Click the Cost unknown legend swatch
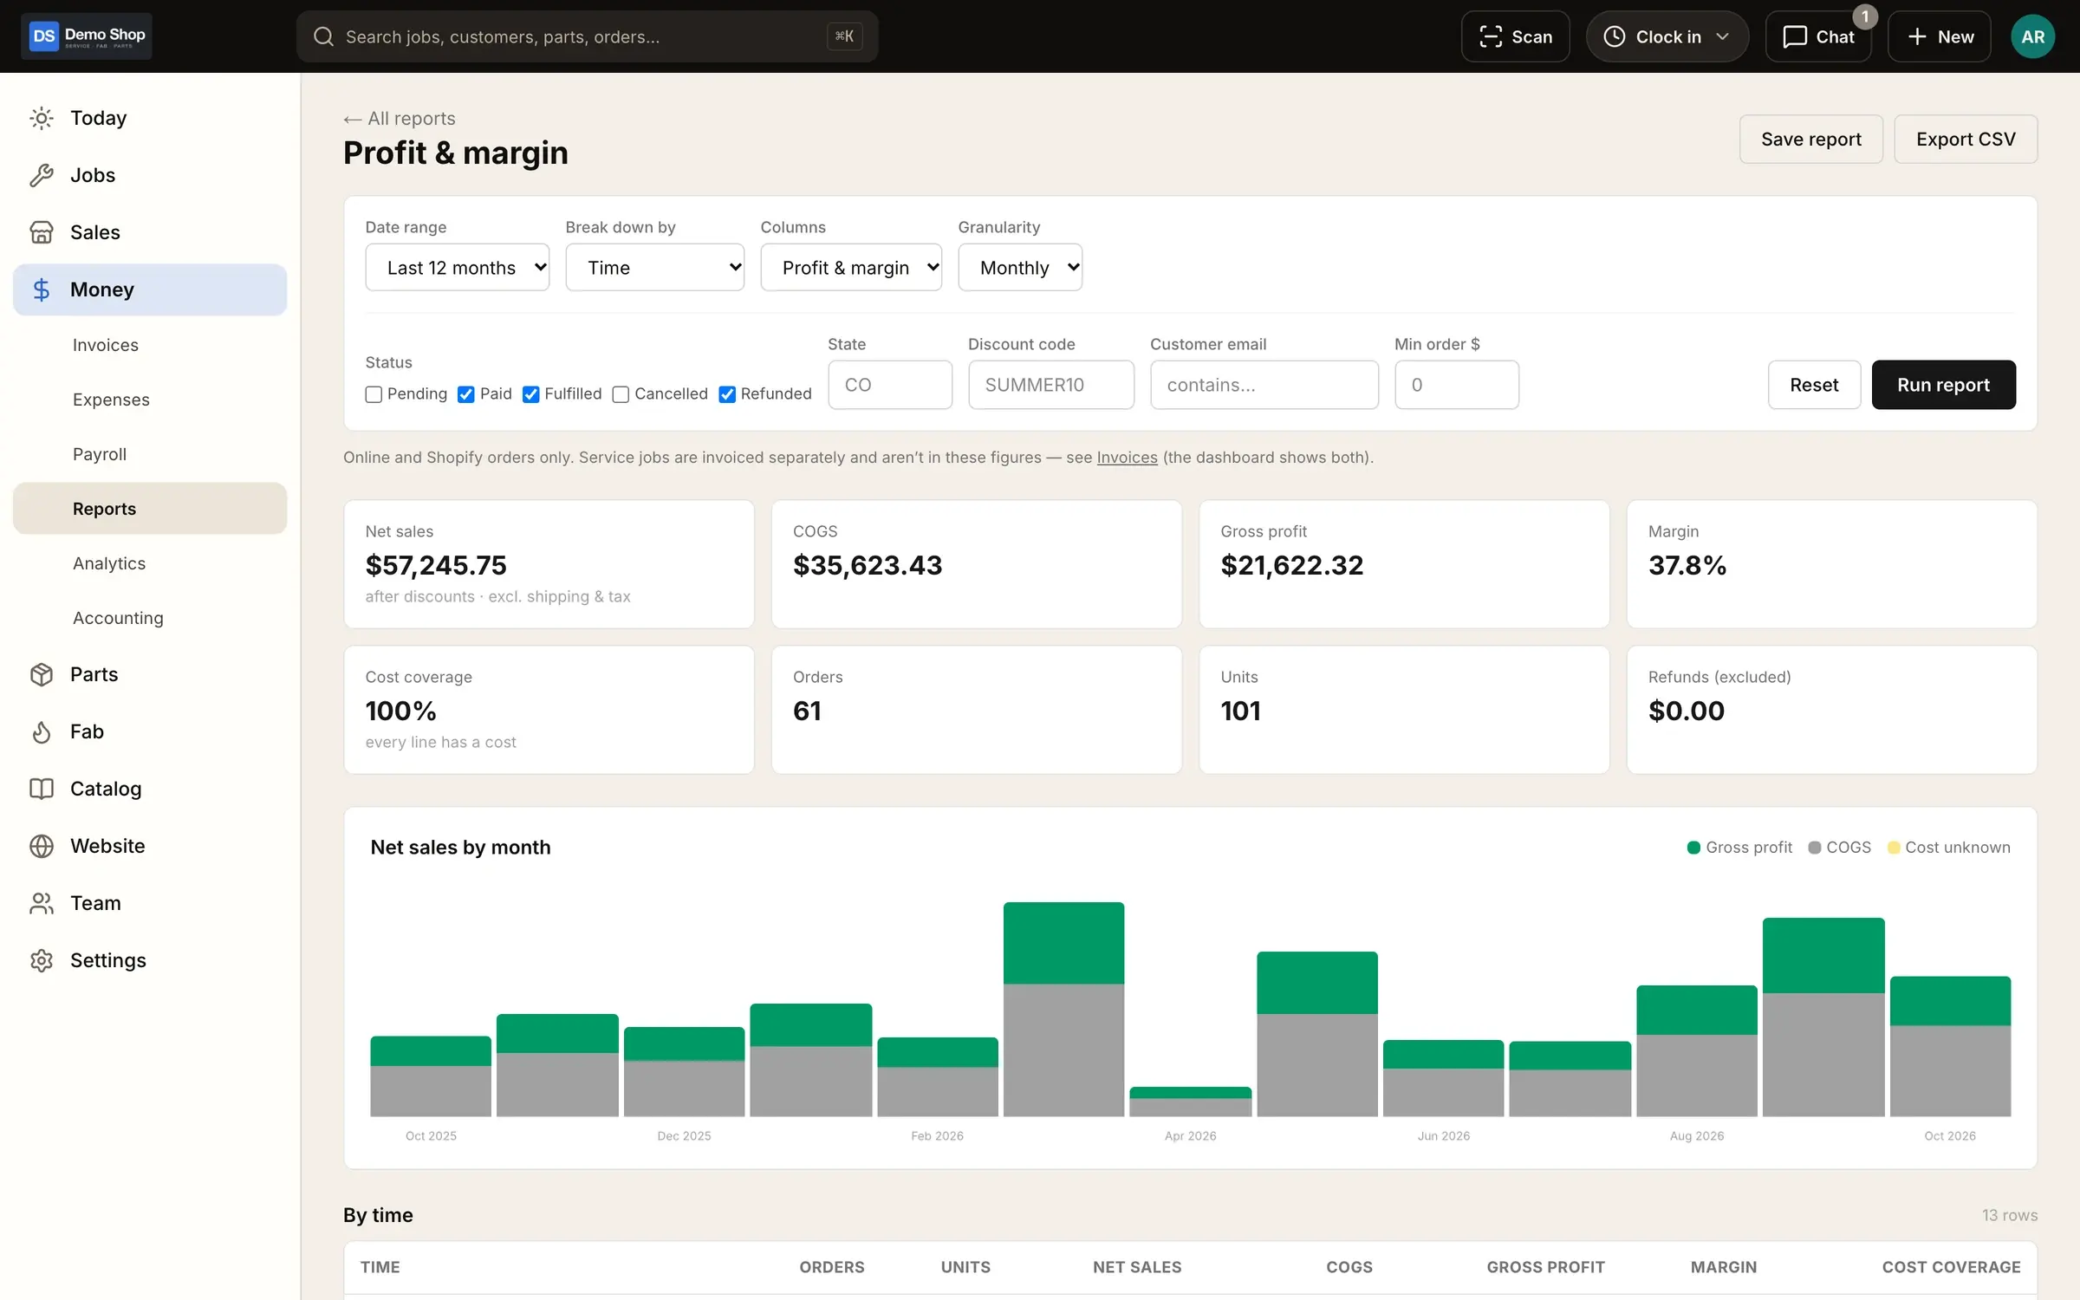The height and width of the screenshot is (1300, 2080). coord(1894,848)
